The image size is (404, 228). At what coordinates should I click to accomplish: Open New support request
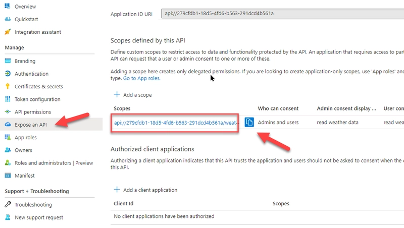click(x=39, y=217)
